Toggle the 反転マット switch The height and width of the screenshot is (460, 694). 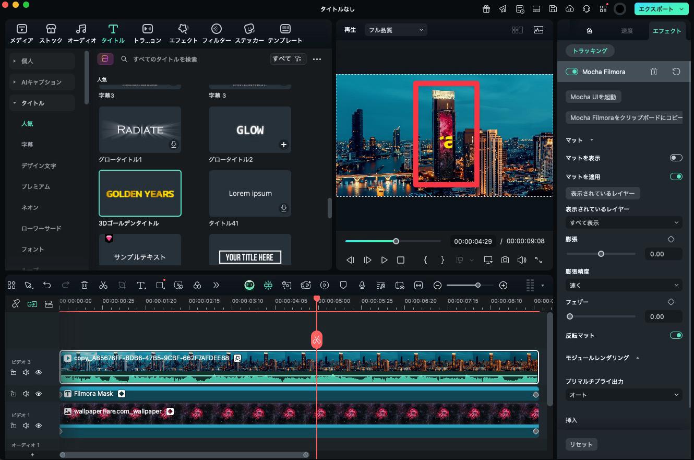click(676, 335)
